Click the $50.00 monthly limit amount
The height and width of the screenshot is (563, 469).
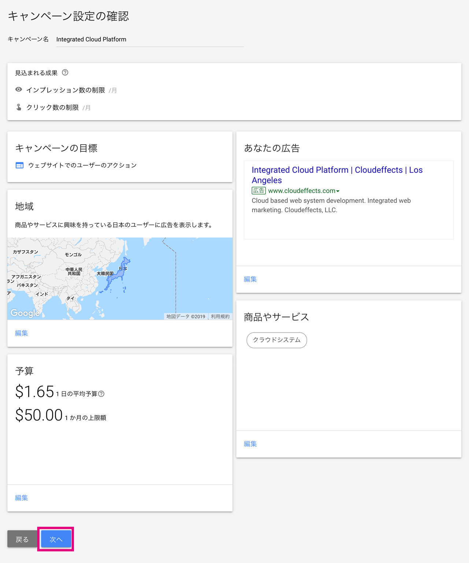(x=39, y=415)
